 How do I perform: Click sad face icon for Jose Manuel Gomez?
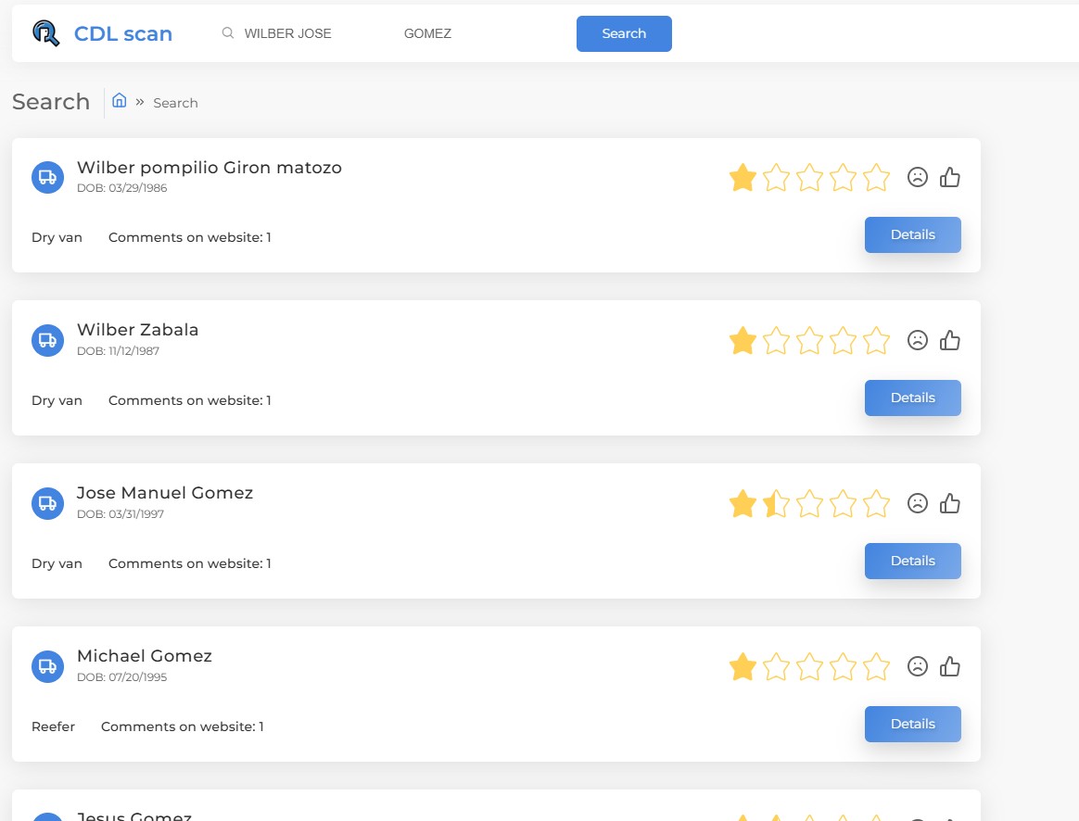pos(918,504)
